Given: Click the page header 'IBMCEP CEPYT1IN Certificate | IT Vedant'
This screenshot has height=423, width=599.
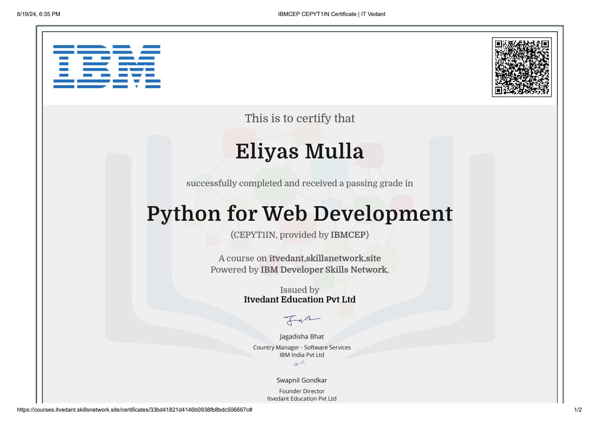Looking at the screenshot, I should 332,14.
